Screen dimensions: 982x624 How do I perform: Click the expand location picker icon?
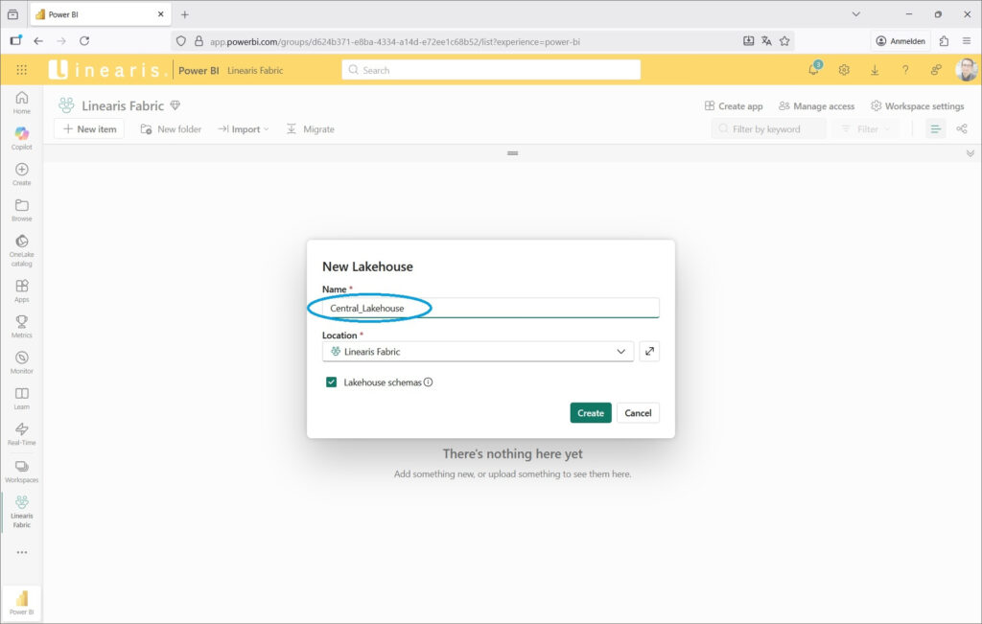tap(649, 352)
